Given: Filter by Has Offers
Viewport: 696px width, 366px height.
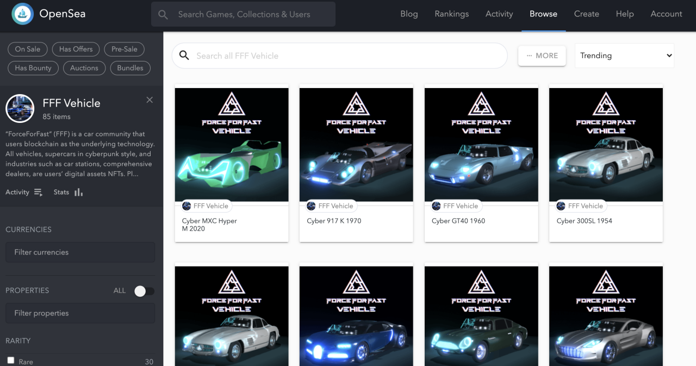Looking at the screenshot, I should [x=76, y=49].
